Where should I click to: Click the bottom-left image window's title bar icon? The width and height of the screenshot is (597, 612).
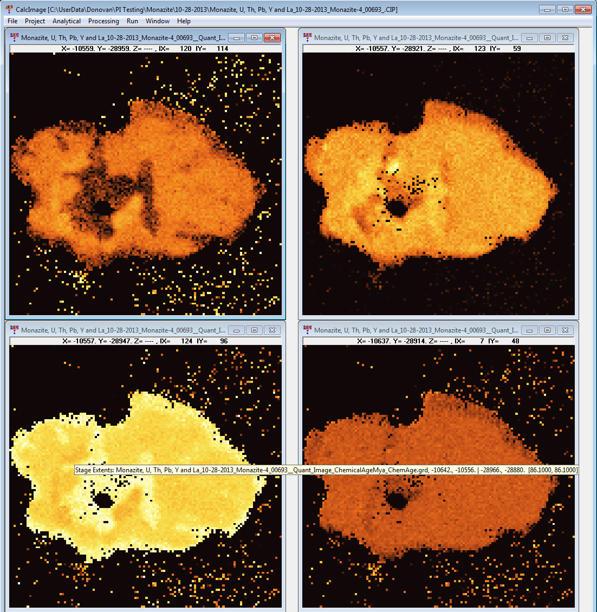(x=15, y=330)
